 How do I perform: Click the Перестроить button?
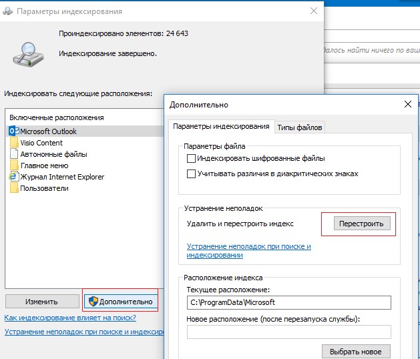[362, 224]
